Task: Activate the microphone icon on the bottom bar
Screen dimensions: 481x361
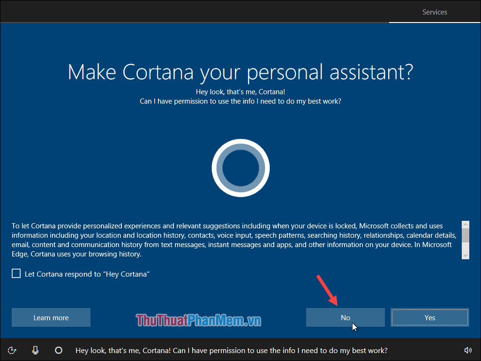Action: [x=35, y=350]
